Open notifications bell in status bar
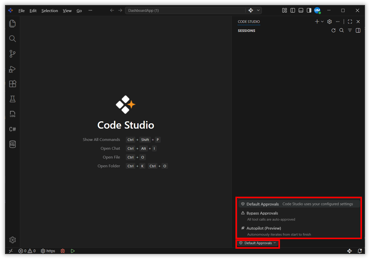 (360, 251)
